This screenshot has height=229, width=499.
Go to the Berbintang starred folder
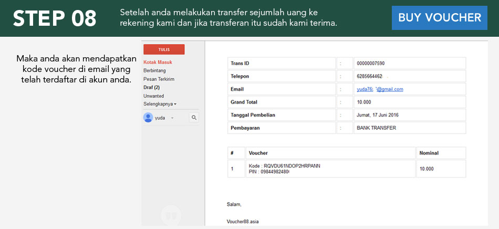[154, 70]
